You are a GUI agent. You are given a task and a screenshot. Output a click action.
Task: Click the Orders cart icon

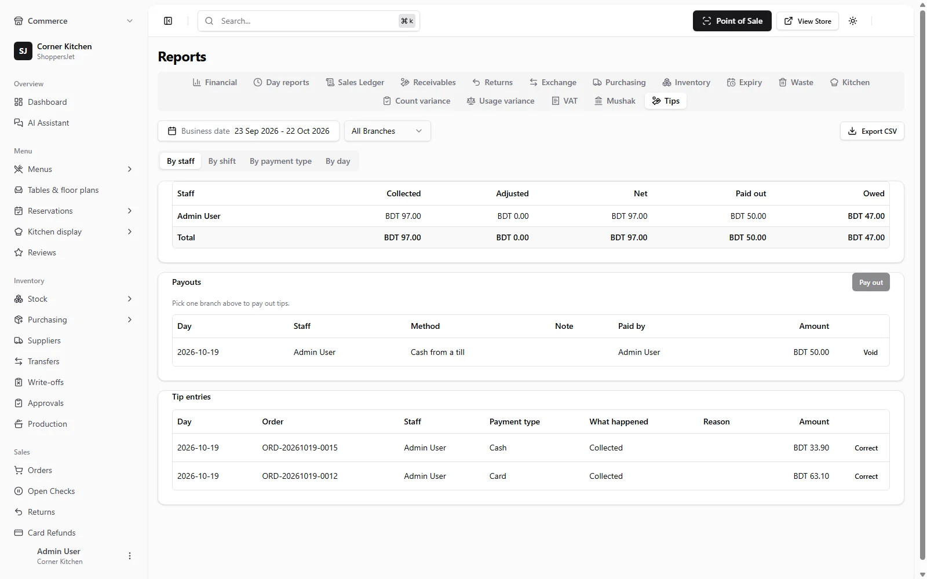19,470
